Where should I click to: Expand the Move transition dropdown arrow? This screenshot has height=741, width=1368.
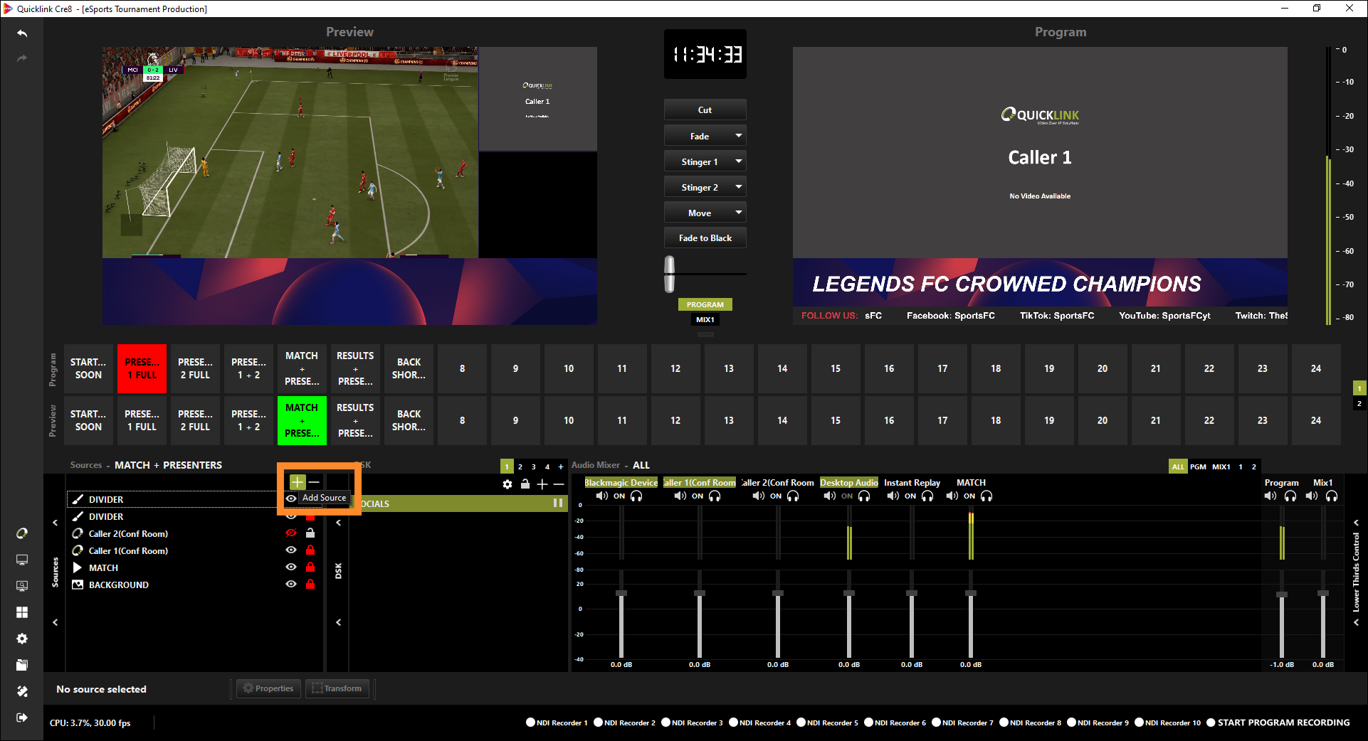[738, 213]
